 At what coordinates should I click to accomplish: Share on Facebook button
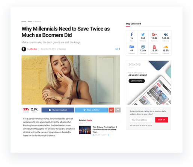(x=58, y=110)
